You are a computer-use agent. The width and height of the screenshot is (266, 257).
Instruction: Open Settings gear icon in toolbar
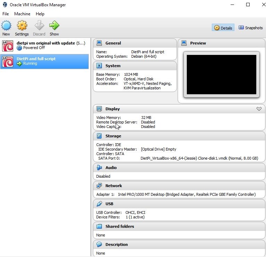click(22, 26)
